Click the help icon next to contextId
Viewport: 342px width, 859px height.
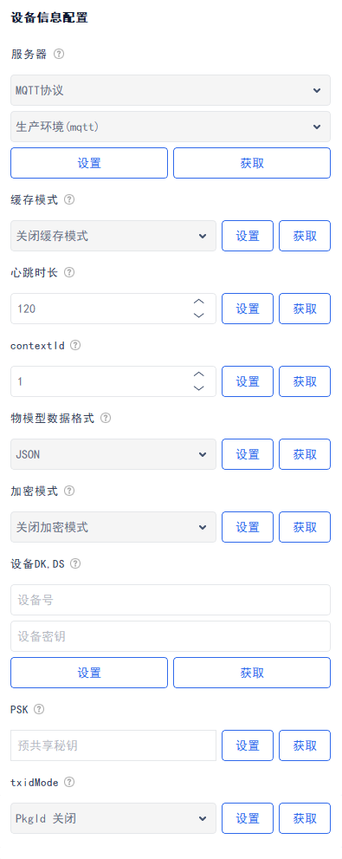75,345
